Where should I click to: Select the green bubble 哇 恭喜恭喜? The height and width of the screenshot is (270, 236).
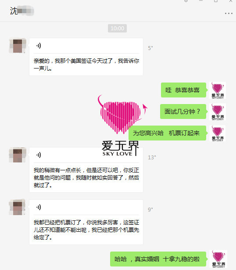pos(183,90)
